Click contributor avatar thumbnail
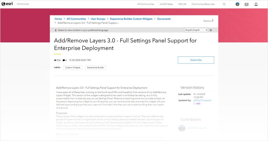This screenshot has width=268, height=141. (x=182, y=128)
